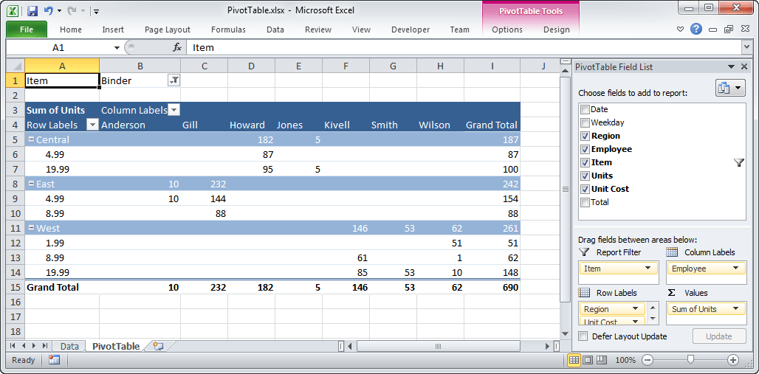Image resolution: width=759 pixels, height=374 pixels.
Task: Collapse the Central region group
Action: (x=31, y=139)
